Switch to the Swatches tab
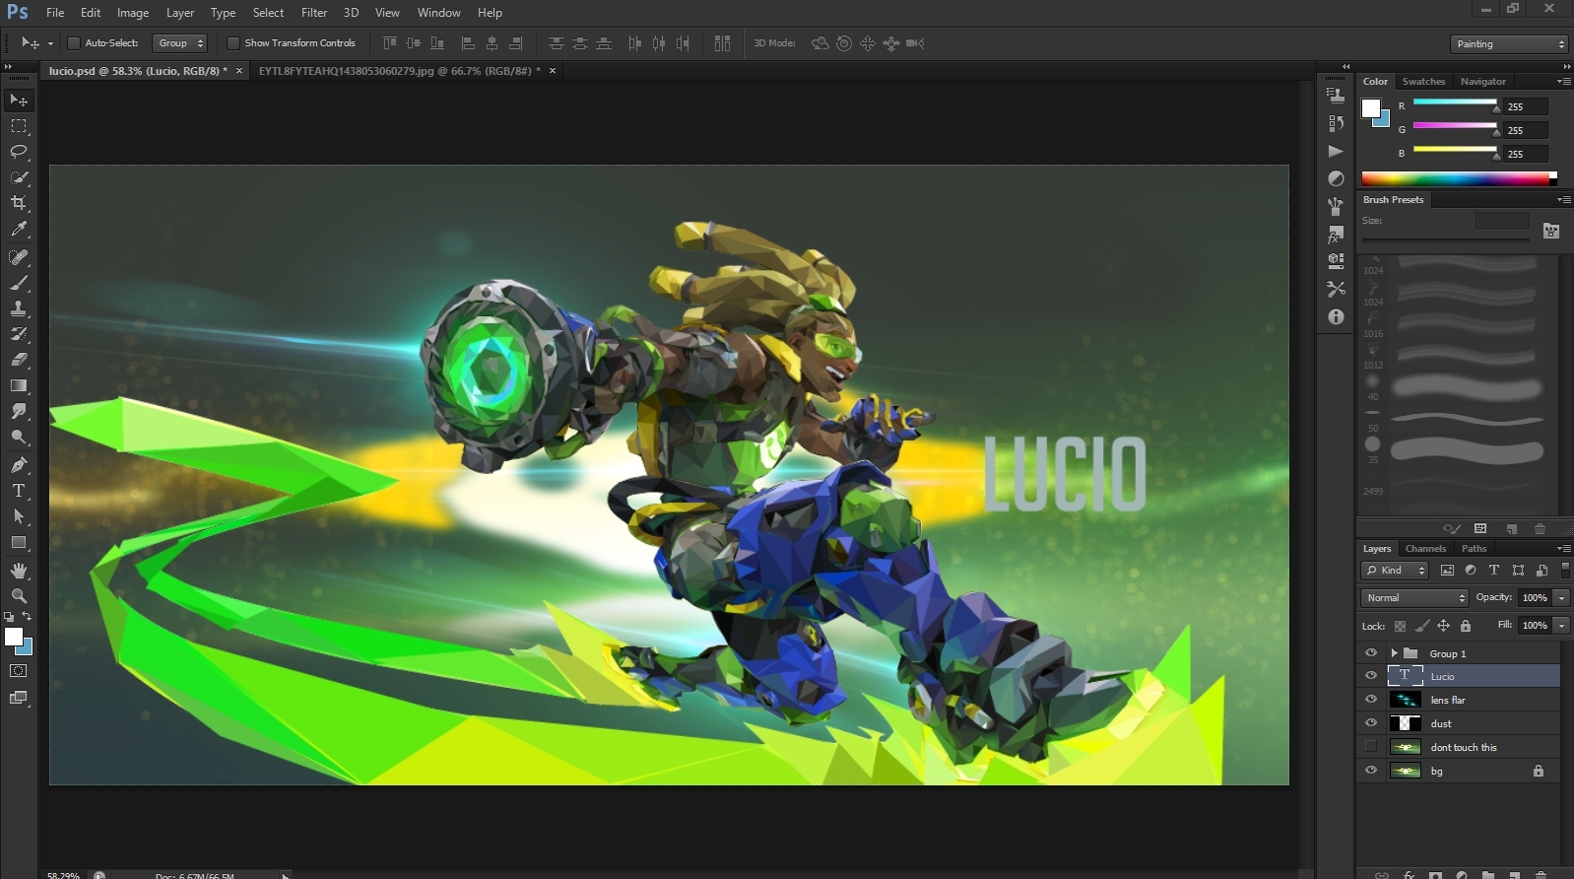This screenshot has height=879, width=1574. coord(1423,82)
